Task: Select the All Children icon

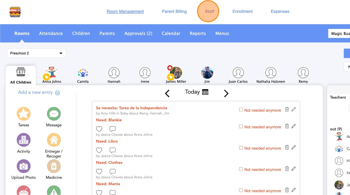Action: click(21, 72)
